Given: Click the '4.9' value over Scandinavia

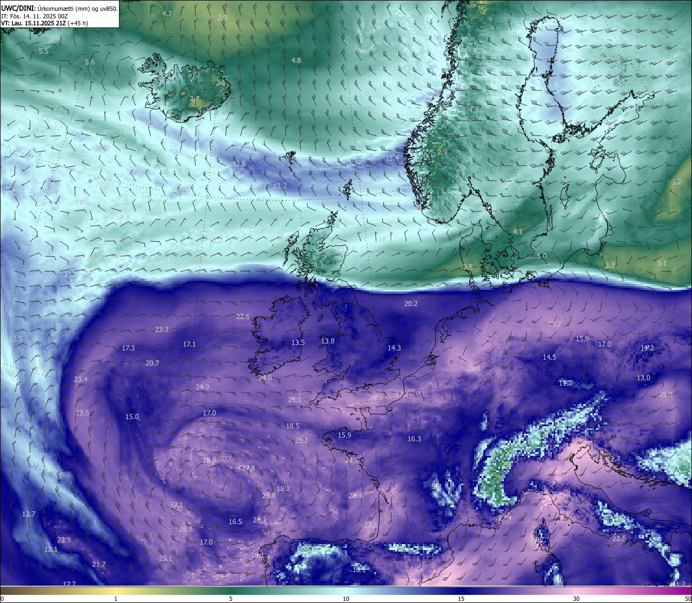Looking at the screenshot, I should [474, 110].
